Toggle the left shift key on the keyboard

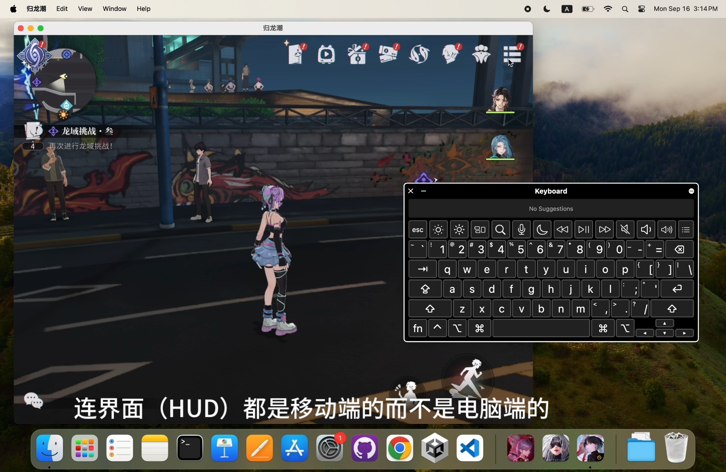click(x=430, y=309)
